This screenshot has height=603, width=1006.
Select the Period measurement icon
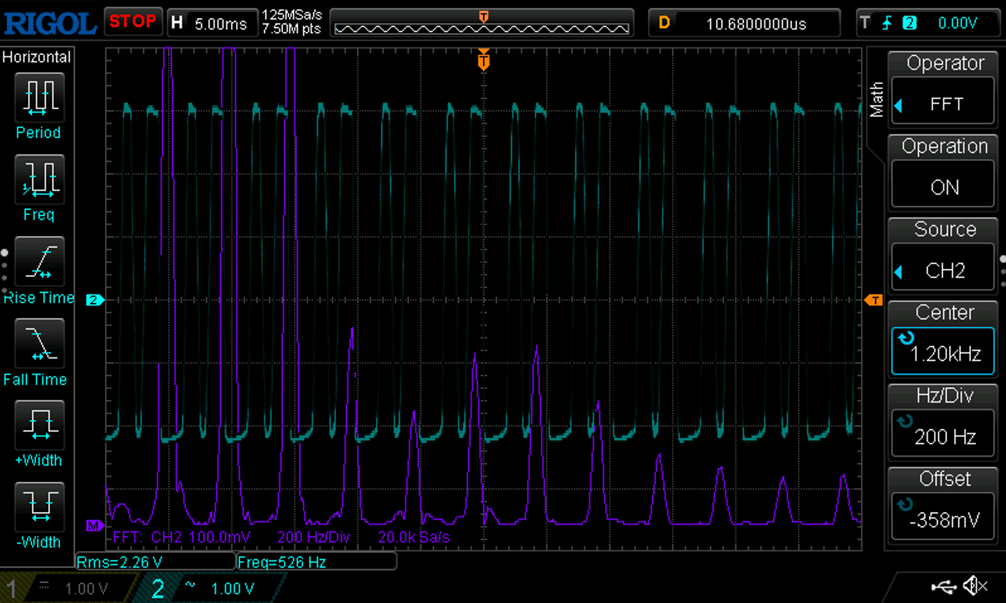click(39, 97)
